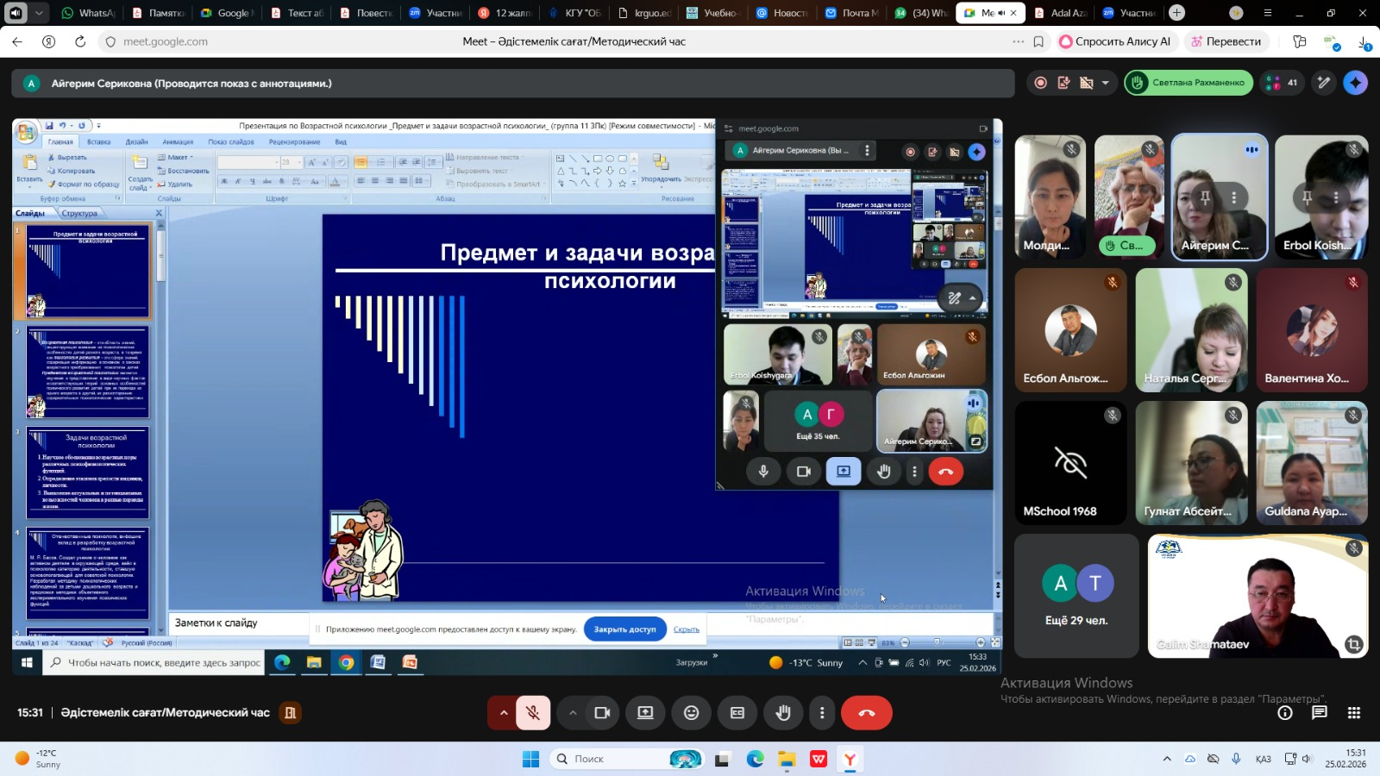Click the present screen icon
Screen dimensions: 1380x776
click(x=645, y=713)
